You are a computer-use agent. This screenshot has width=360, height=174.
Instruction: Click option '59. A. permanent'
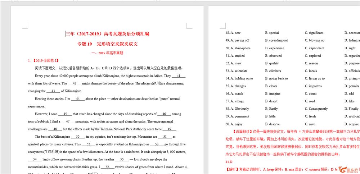pos(237,116)
